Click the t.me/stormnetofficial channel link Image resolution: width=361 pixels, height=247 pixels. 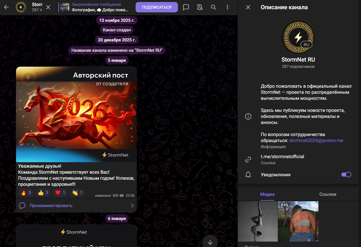coord(282,157)
